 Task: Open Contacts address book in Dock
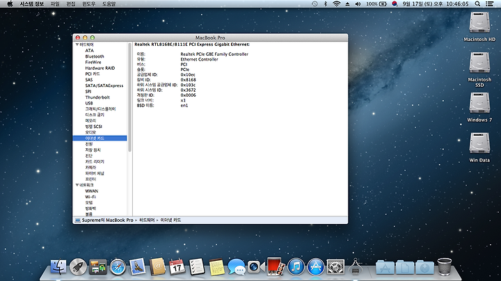[x=157, y=267]
